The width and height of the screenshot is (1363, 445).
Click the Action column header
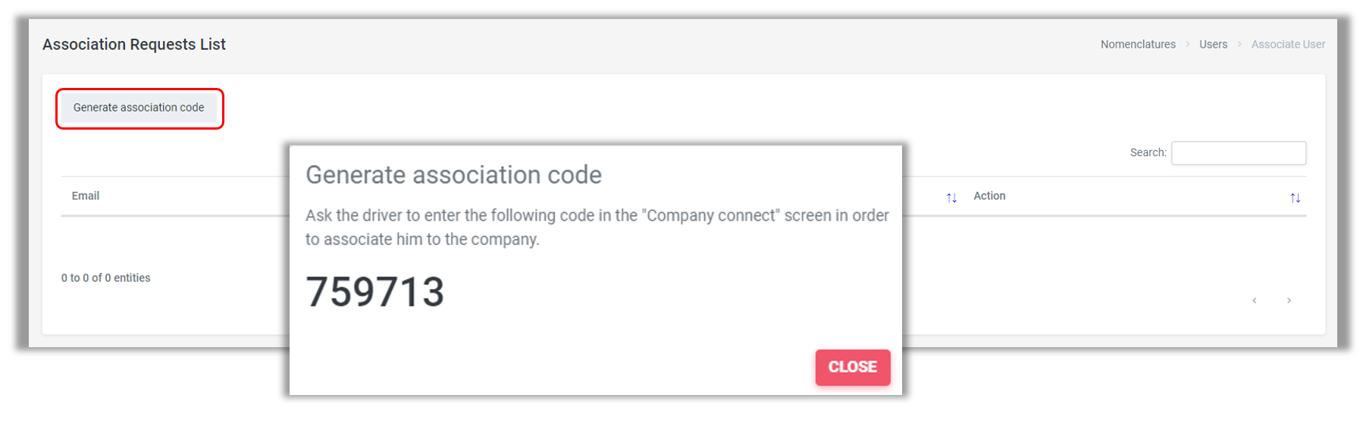[x=989, y=196]
